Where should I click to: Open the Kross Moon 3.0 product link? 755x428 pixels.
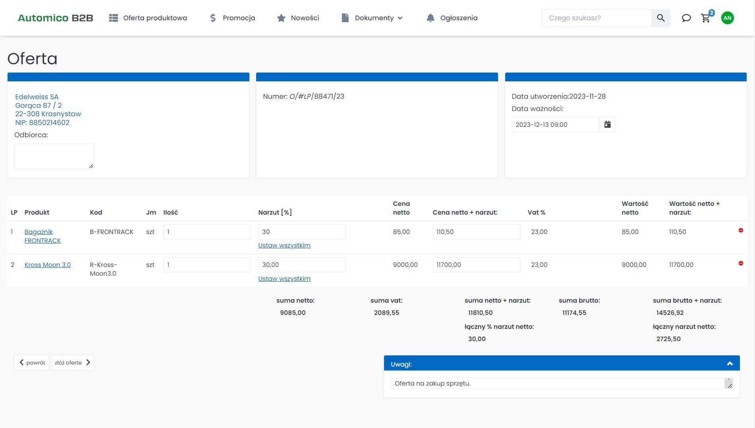48,265
